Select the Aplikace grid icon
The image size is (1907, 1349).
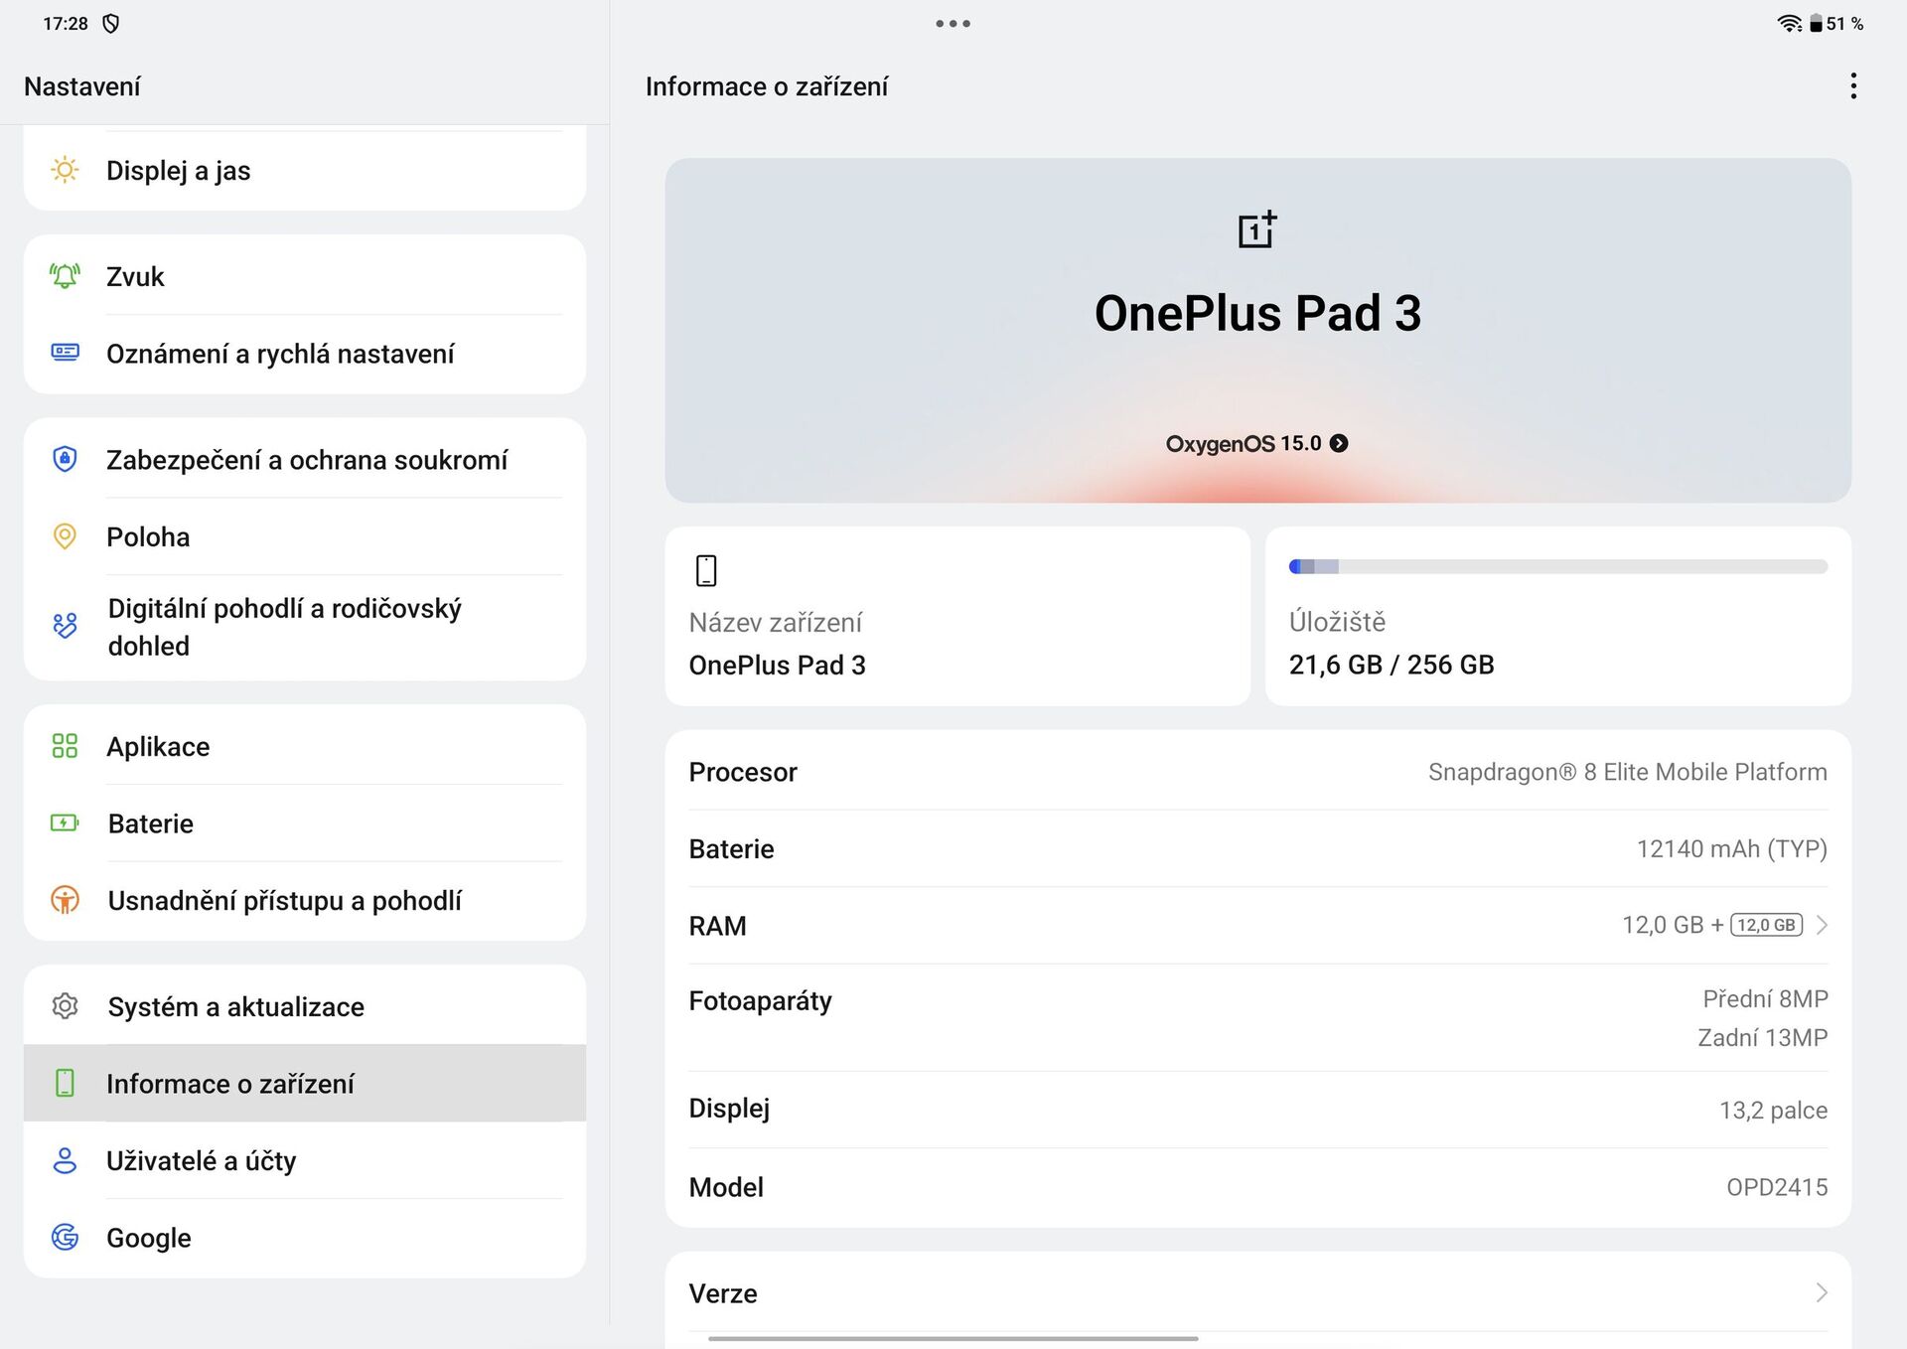65,746
